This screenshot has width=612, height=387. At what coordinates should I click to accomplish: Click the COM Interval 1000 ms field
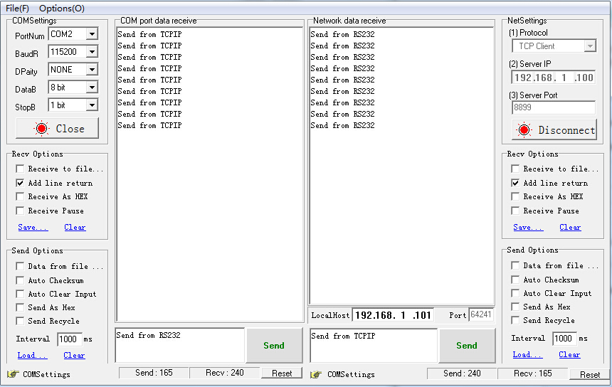point(70,339)
